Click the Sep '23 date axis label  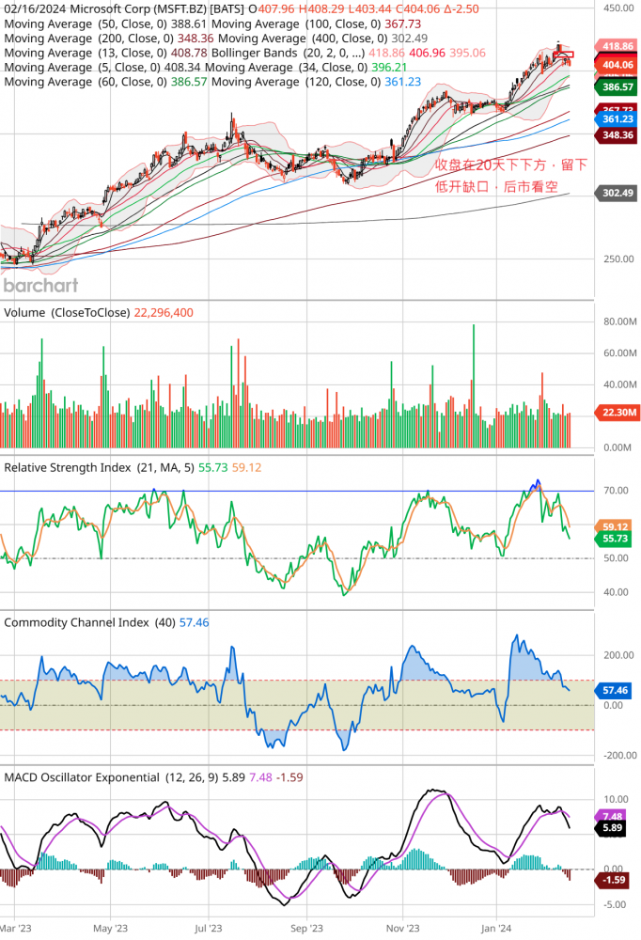pyautogui.click(x=306, y=928)
